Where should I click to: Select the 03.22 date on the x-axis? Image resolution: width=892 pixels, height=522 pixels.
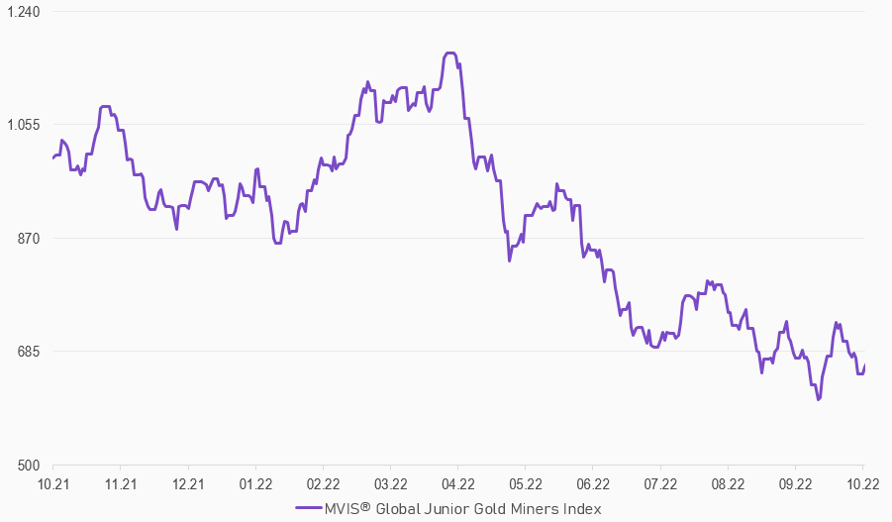pos(390,483)
